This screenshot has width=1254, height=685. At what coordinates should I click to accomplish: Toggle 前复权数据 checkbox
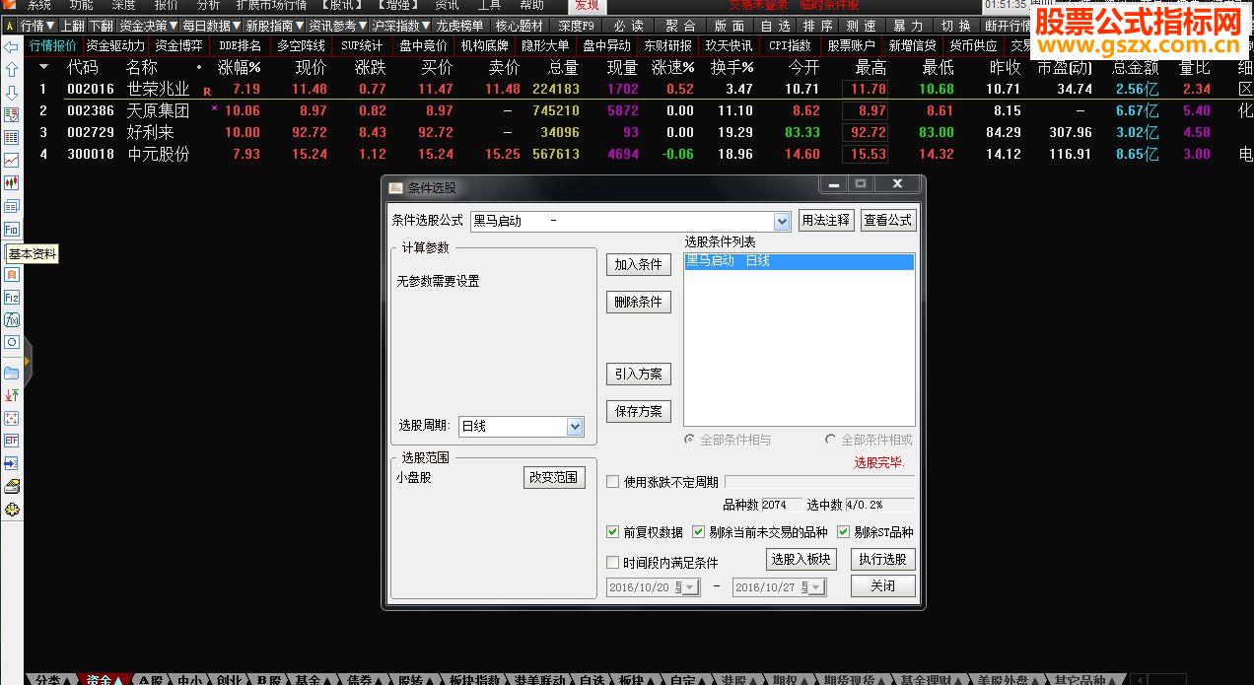tap(613, 532)
